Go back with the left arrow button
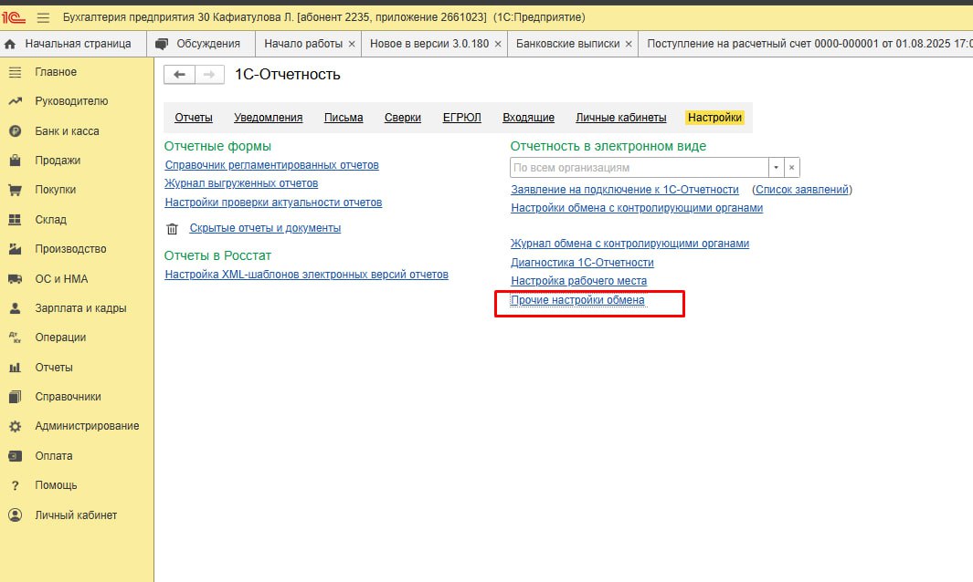 click(x=179, y=75)
